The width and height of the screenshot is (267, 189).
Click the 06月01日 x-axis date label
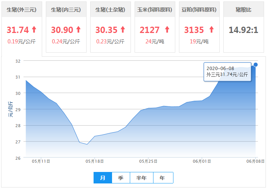point(202,161)
